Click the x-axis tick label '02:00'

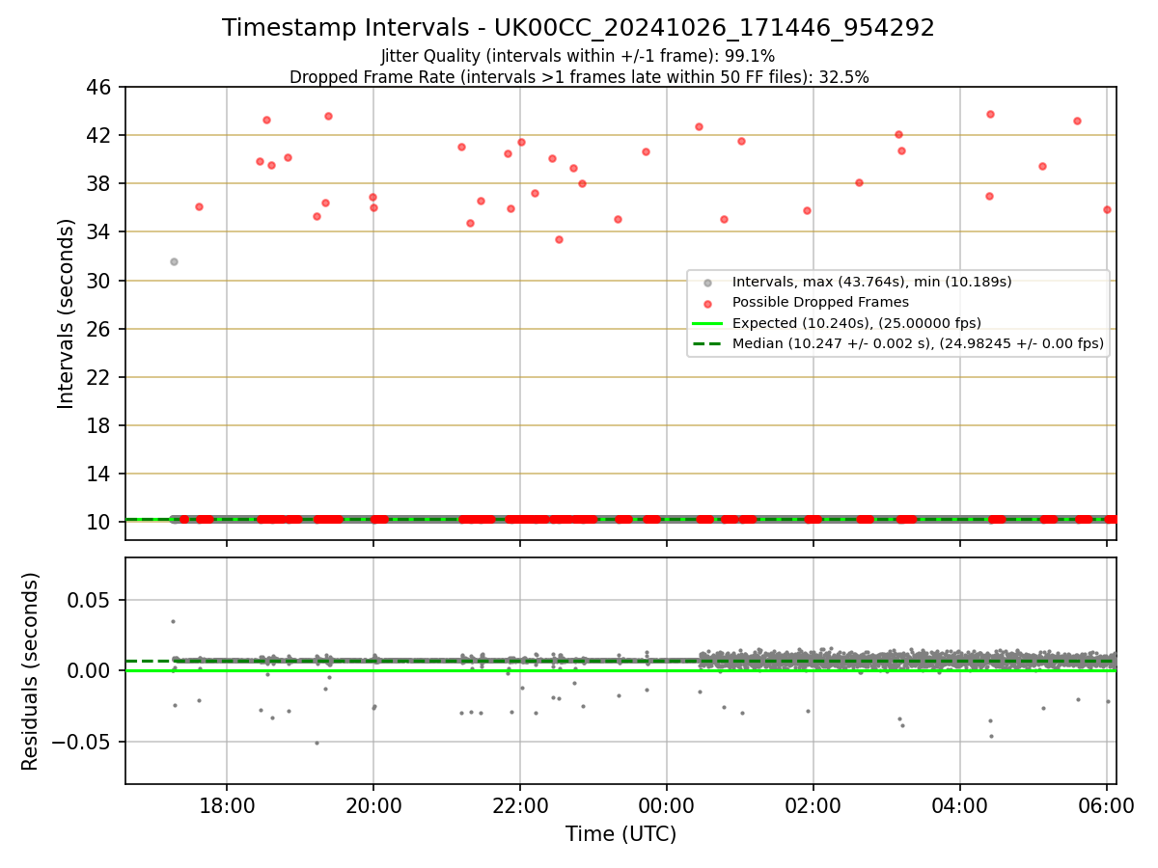tap(813, 805)
